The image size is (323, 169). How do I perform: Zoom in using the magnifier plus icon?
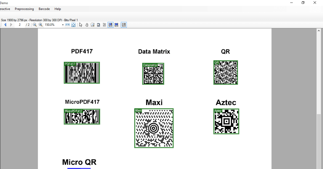coord(41,25)
